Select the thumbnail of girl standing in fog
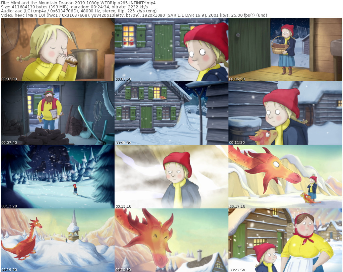The width and height of the screenshot is (343, 272). [x=171, y=177]
